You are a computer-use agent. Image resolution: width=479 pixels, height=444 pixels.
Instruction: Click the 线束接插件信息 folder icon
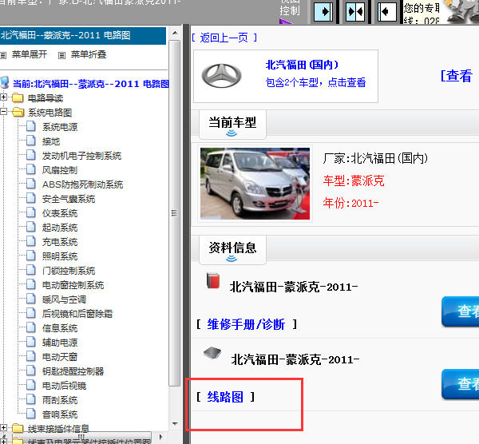pyautogui.click(x=18, y=428)
